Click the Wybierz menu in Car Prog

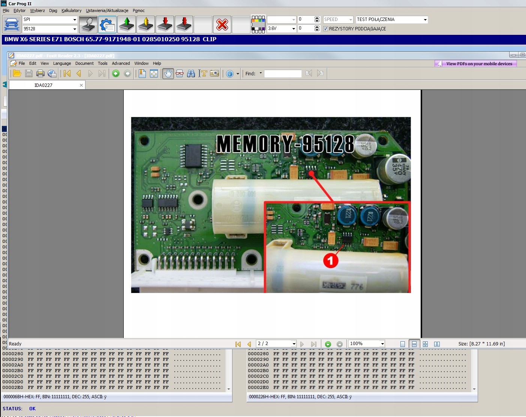tap(37, 10)
